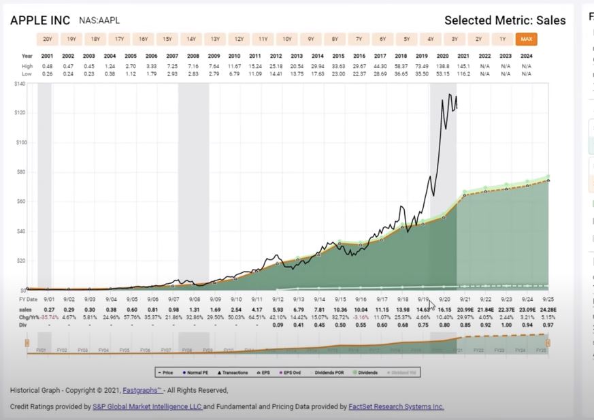Enable the greyed-out Dividend Yld legend item
This screenshot has width=594, height=420.
click(401, 372)
